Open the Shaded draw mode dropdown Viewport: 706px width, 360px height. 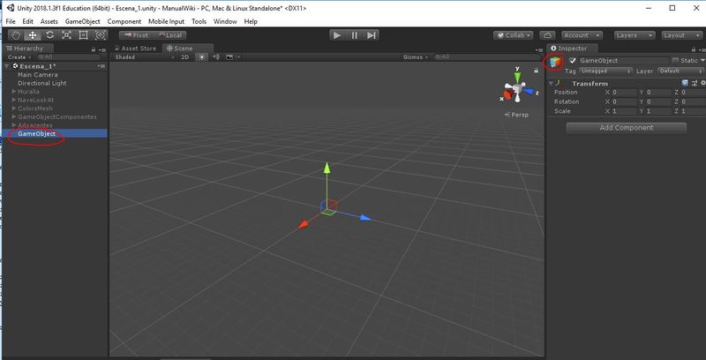click(144, 57)
